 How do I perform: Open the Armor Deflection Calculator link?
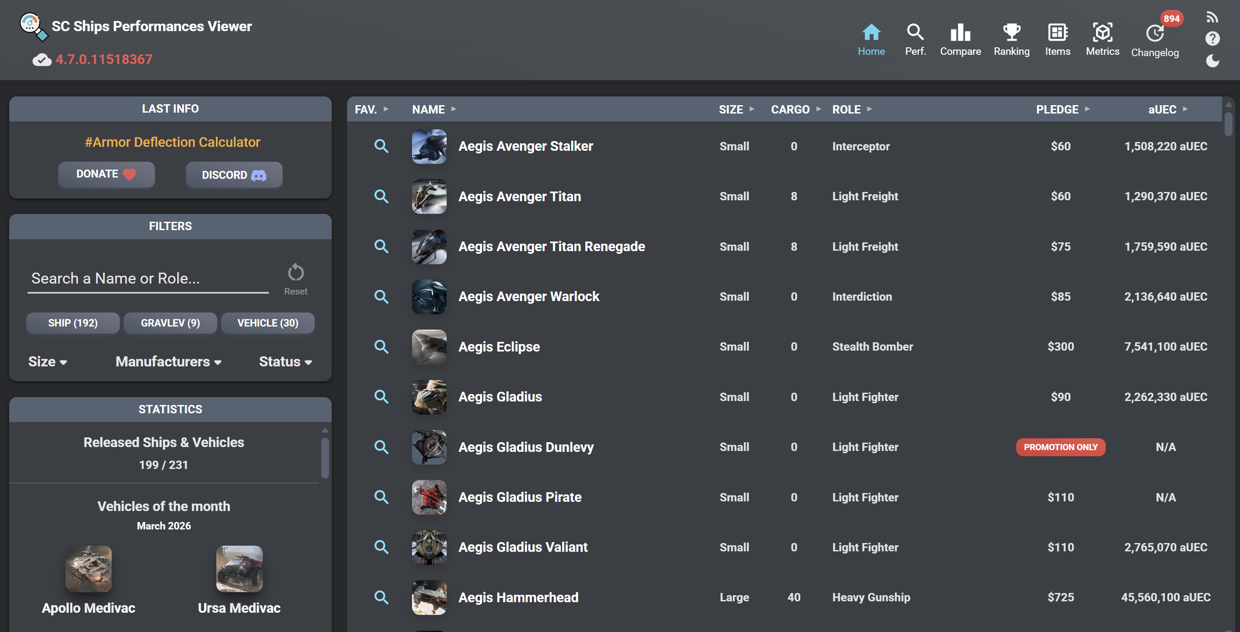pos(172,142)
